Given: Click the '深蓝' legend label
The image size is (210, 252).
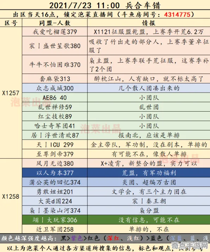Looking at the screenshot, I should pos(176,238).
